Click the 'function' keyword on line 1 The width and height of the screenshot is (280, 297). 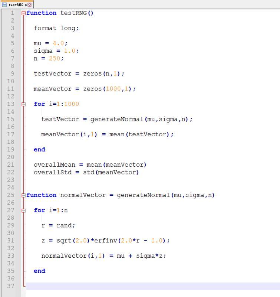41,13
